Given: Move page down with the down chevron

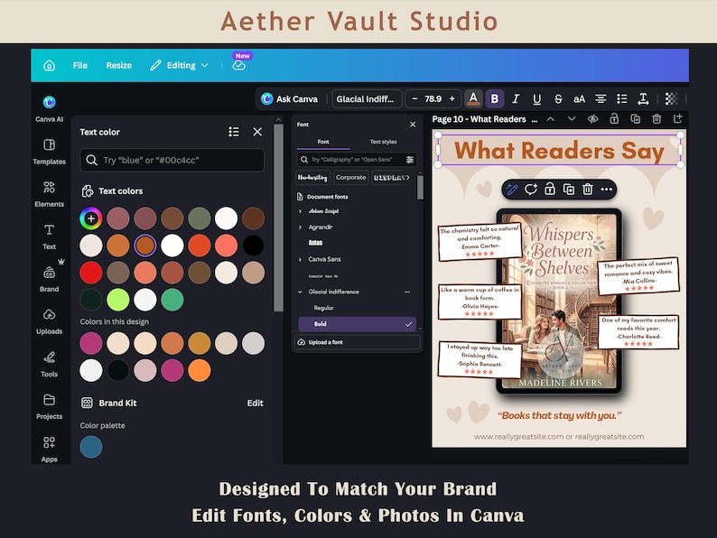Looking at the screenshot, I should click(572, 119).
